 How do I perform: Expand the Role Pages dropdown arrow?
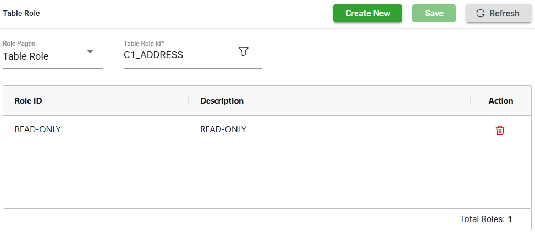(x=91, y=52)
